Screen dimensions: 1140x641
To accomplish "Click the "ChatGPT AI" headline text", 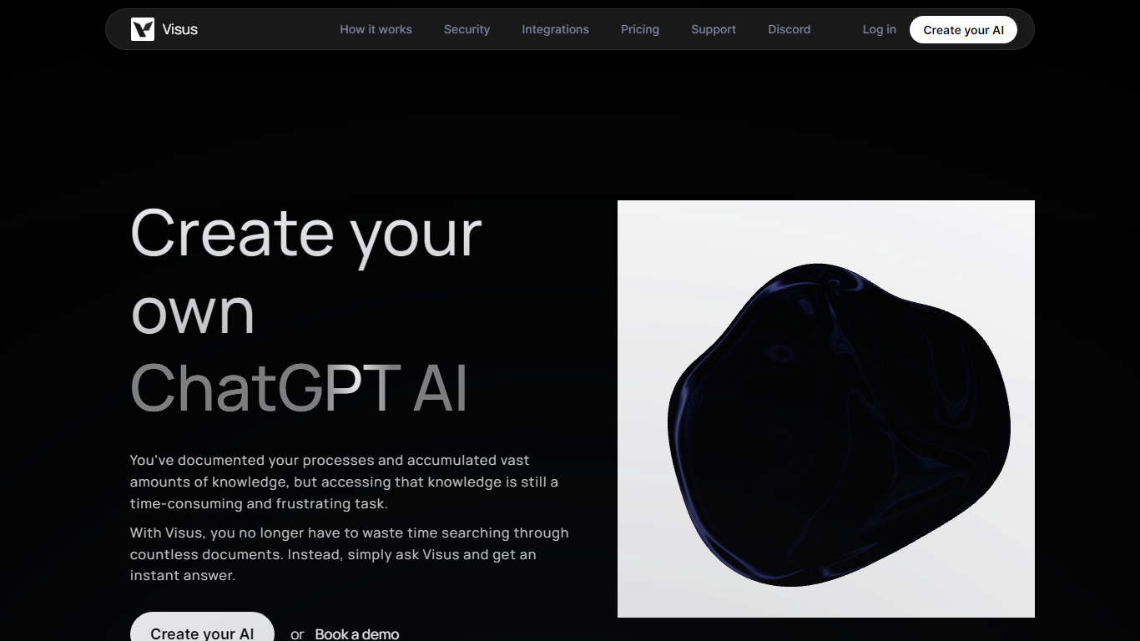I will (299, 388).
